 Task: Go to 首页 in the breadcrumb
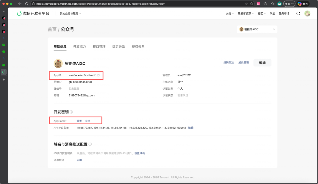(52, 29)
